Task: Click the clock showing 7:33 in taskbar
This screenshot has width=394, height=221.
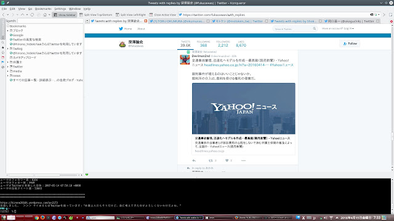Action: (377, 218)
